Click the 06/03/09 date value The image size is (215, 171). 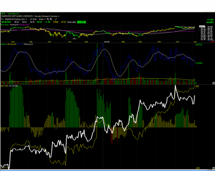pos(6,22)
